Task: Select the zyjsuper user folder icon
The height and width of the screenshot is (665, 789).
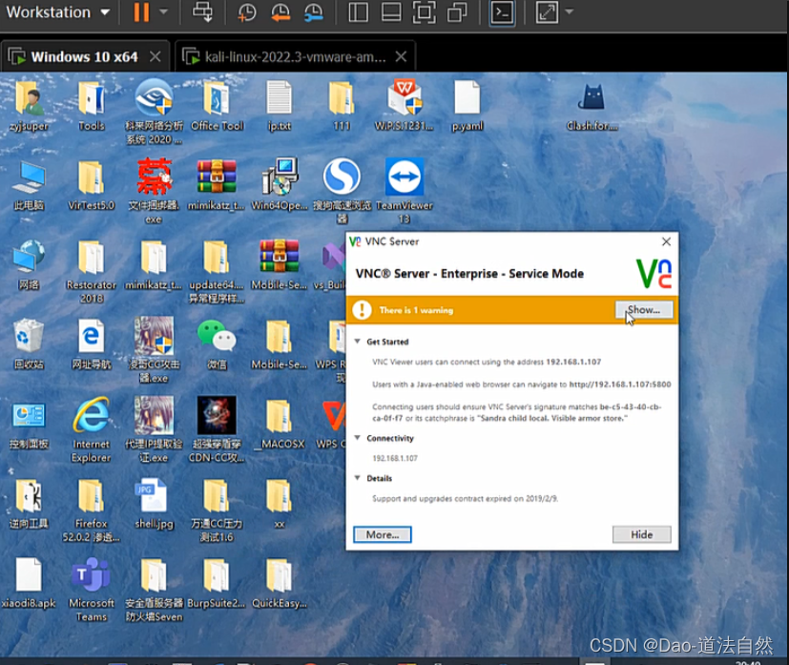Action: (29, 106)
